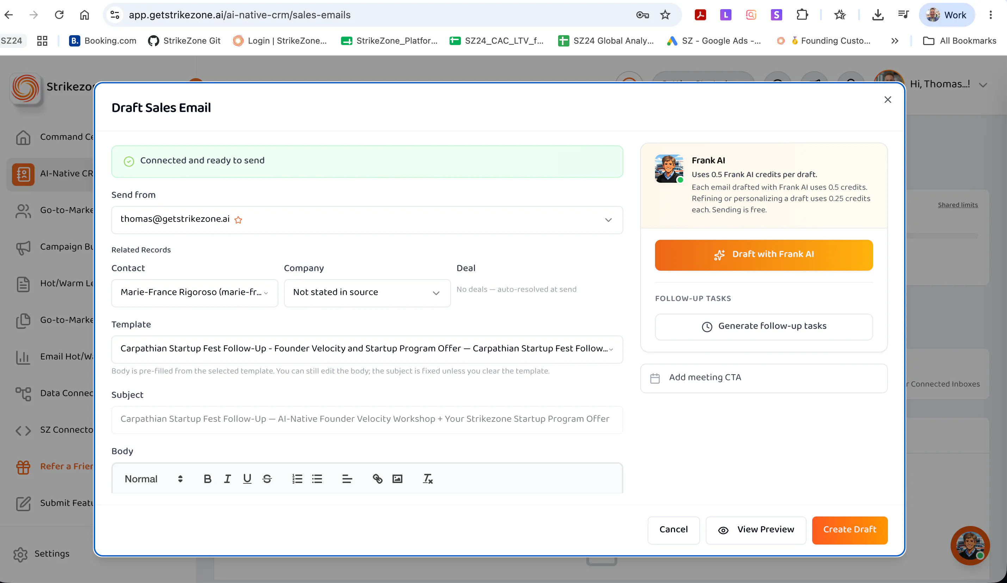The height and width of the screenshot is (583, 1007).
Task: Expand the Hi, Thomas user menu chevron
Action: (x=983, y=84)
